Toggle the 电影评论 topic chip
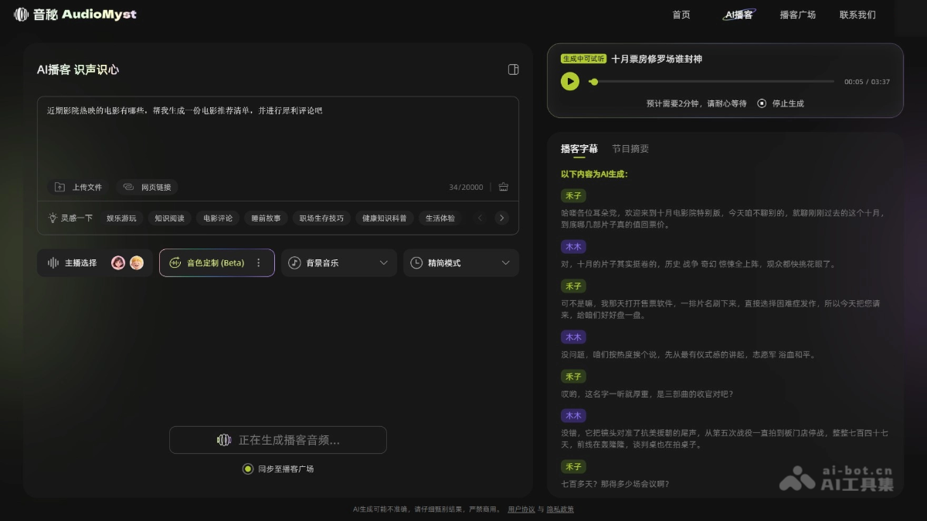 [x=217, y=218]
